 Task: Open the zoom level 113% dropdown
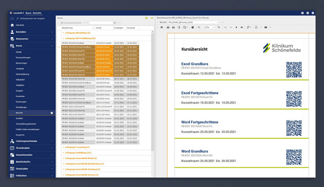click(209, 27)
